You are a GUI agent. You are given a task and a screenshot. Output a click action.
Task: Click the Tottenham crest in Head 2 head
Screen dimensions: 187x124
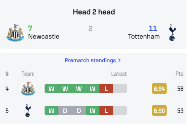pyautogui.click(x=172, y=33)
